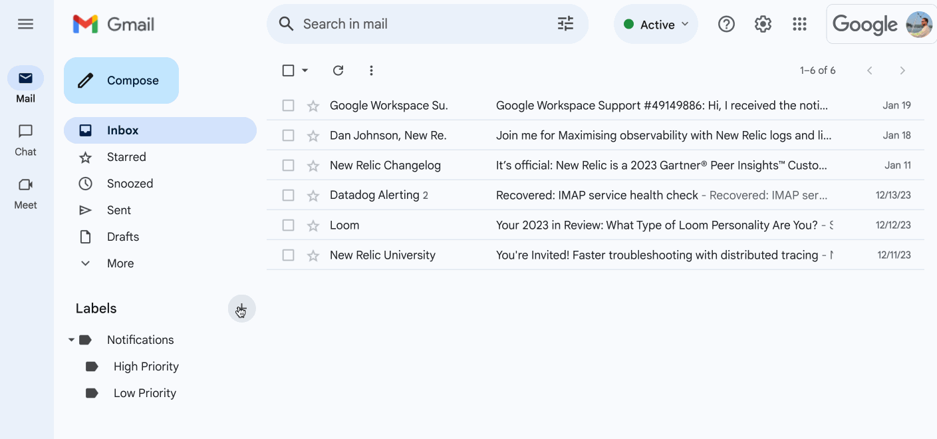Check the New Relic Changelog email
Viewport: 937px width, 439px height.
click(288, 166)
